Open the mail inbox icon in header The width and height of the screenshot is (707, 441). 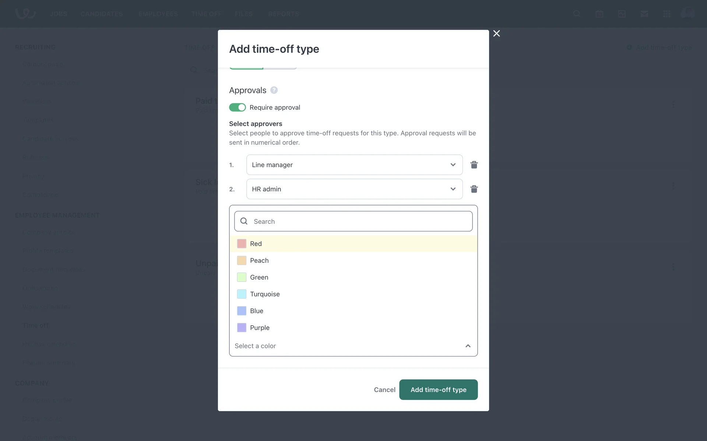(x=644, y=14)
